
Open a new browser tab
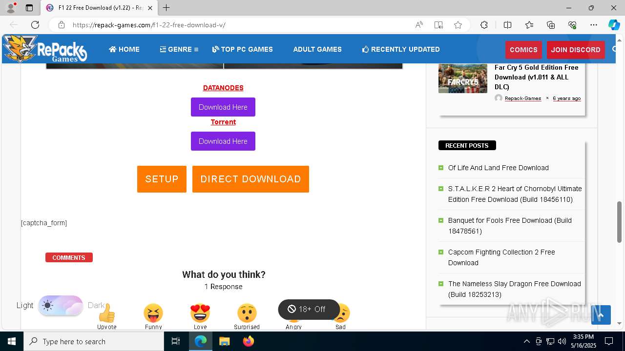tap(167, 8)
